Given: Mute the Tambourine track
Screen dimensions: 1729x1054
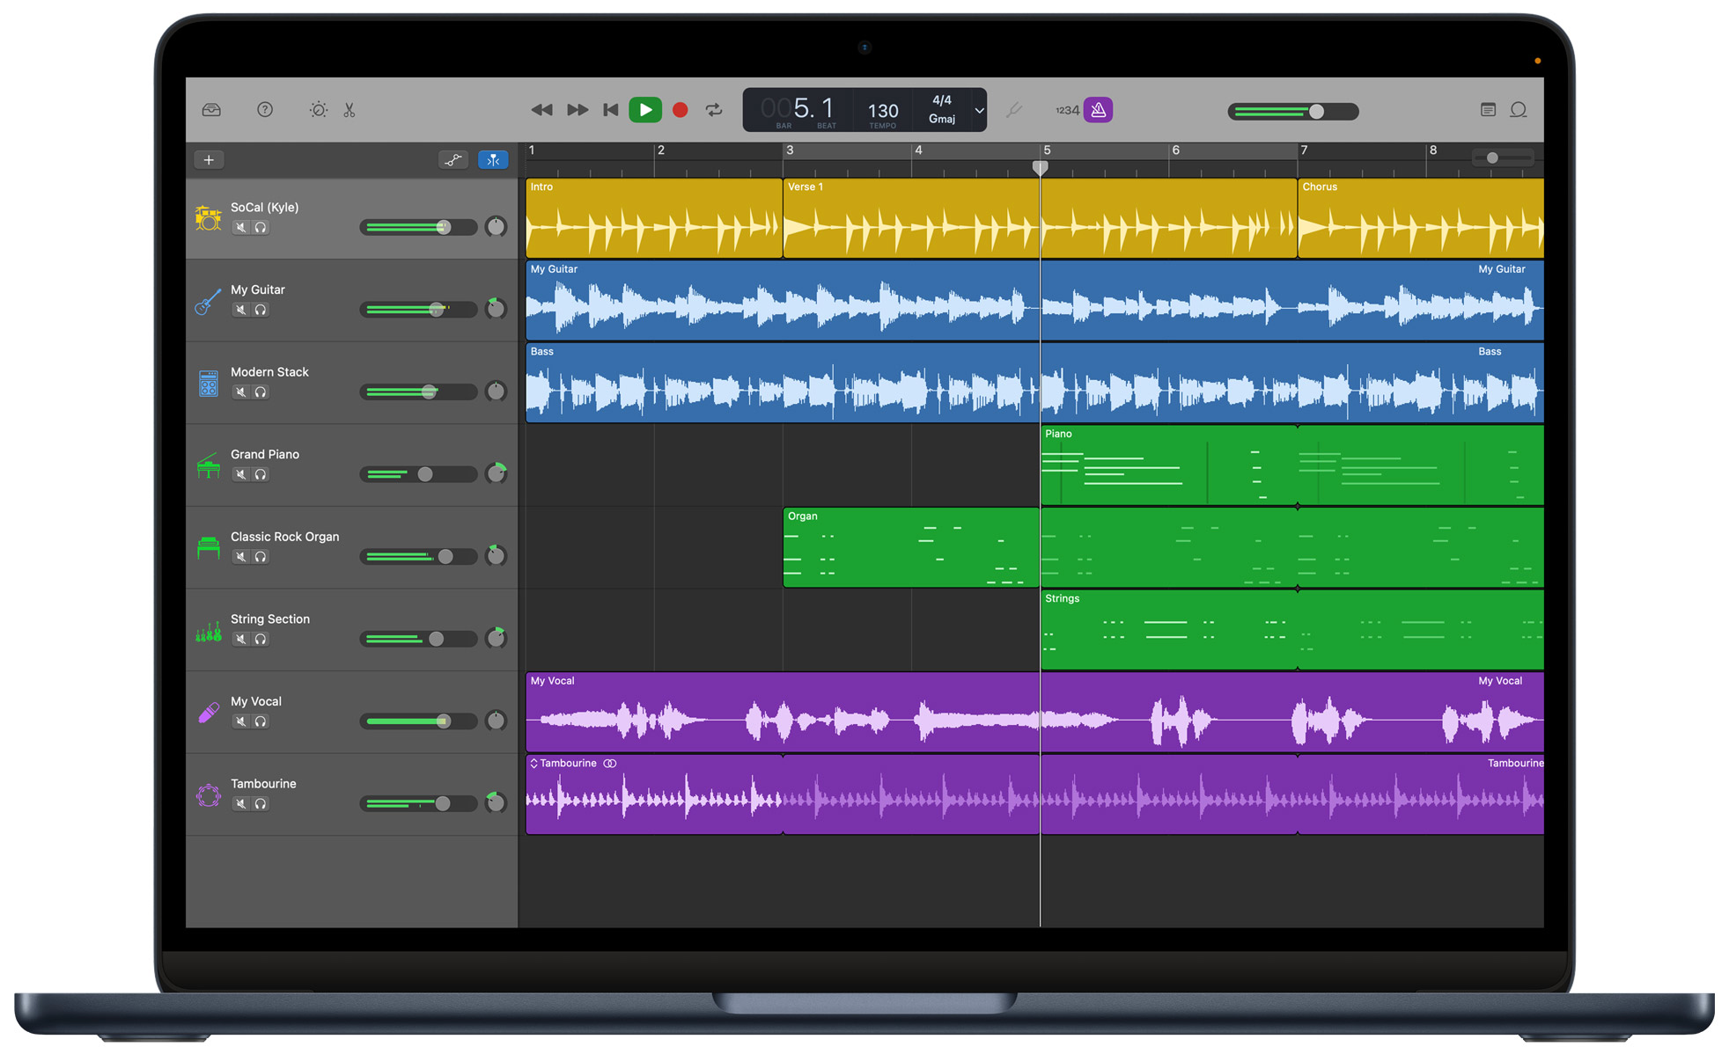Looking at the screenshot, I should tap(240, 804).
